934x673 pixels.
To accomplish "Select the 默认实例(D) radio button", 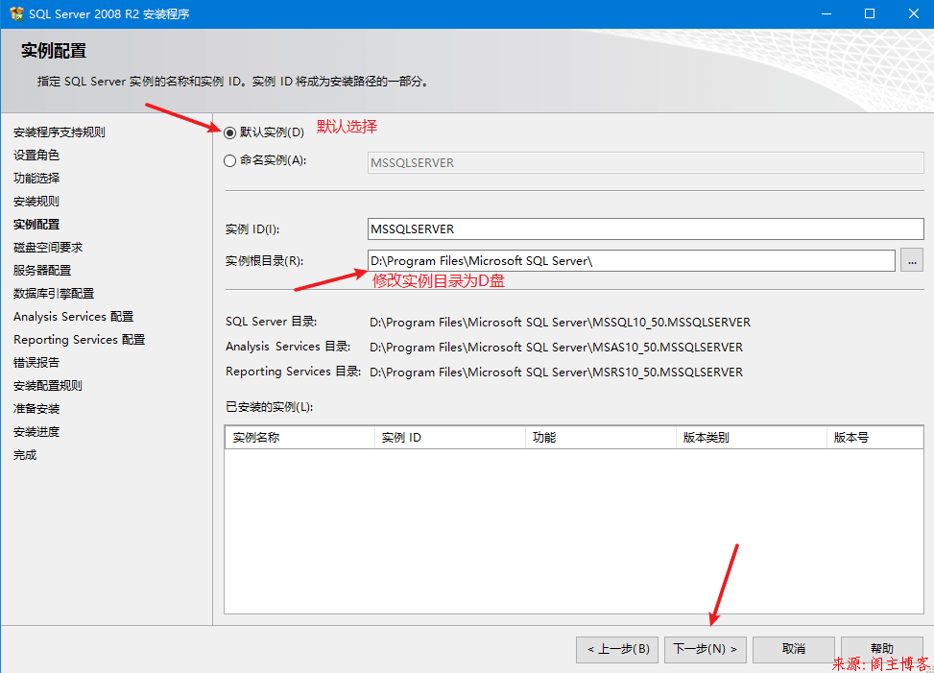I will coord(230,132).
